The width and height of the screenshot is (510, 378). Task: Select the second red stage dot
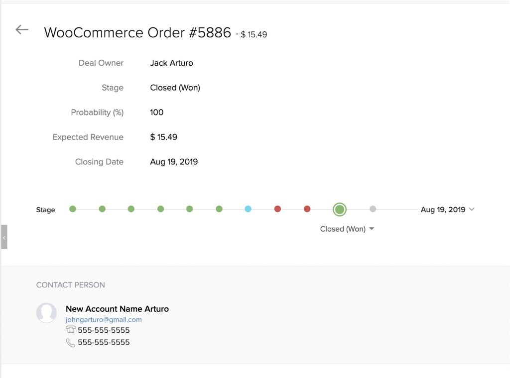click(x=307, y=209)
